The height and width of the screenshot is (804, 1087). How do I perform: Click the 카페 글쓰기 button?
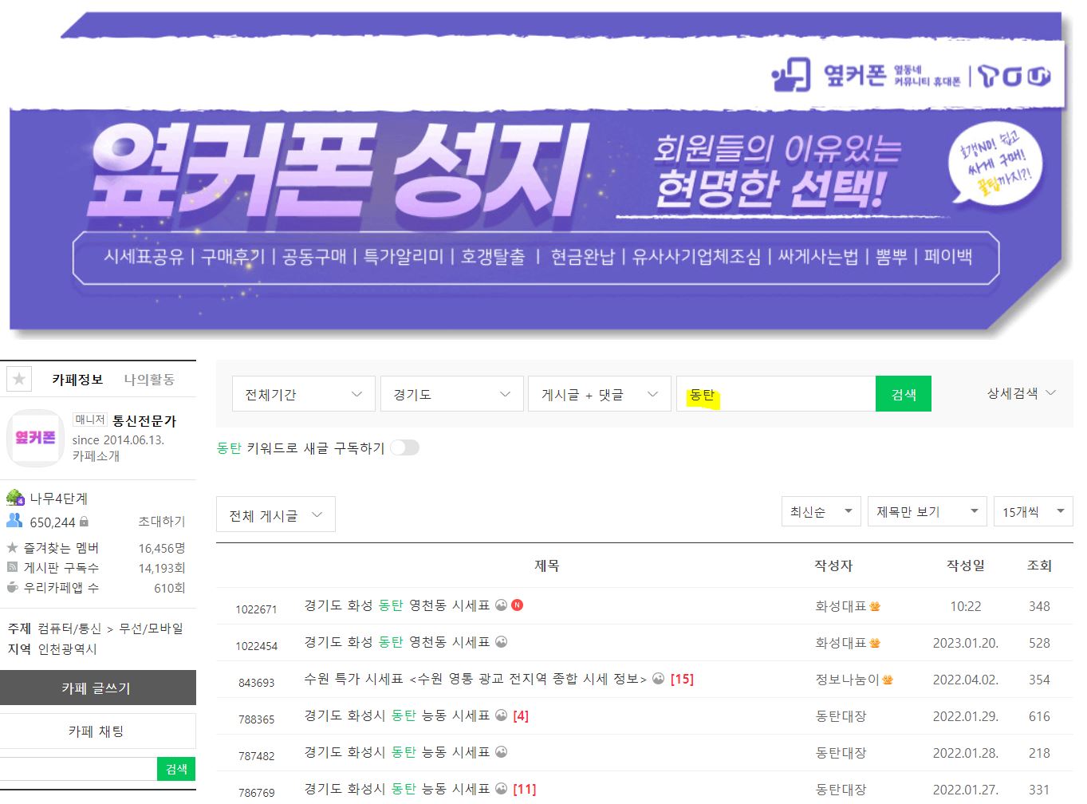click(97, 688)
